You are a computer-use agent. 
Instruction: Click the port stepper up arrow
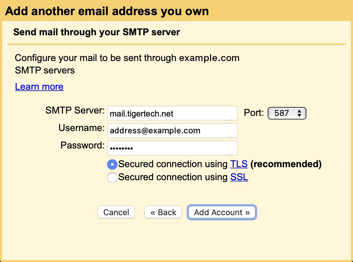tap(300, 111)
